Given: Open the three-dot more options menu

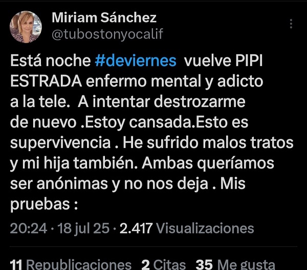Looking at the screenshot, I should coord(291,24).
